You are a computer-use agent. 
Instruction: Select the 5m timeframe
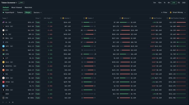tap(155, 3)
